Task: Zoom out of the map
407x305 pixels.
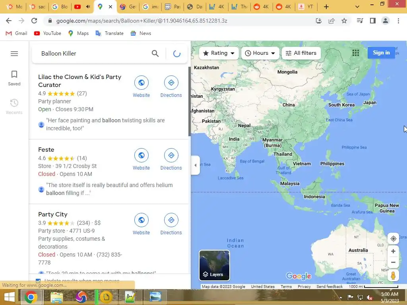Action: coord(393,262)
